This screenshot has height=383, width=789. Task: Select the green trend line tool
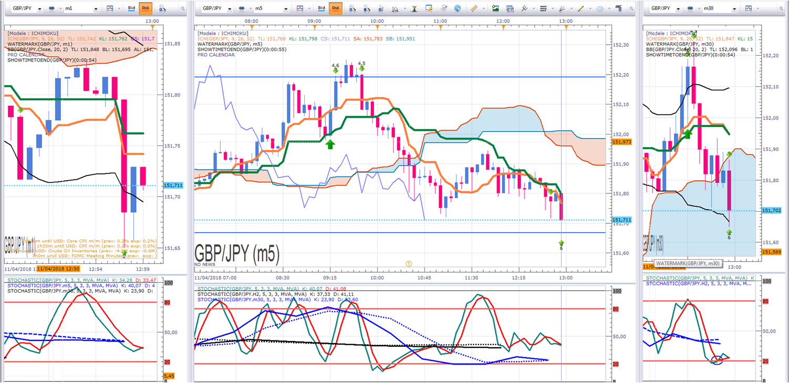click(581, 8)
